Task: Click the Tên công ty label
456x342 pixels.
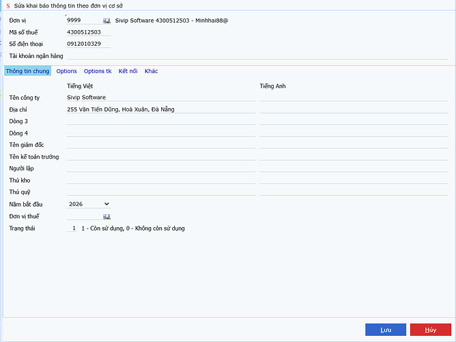Action: pos(24,98)
